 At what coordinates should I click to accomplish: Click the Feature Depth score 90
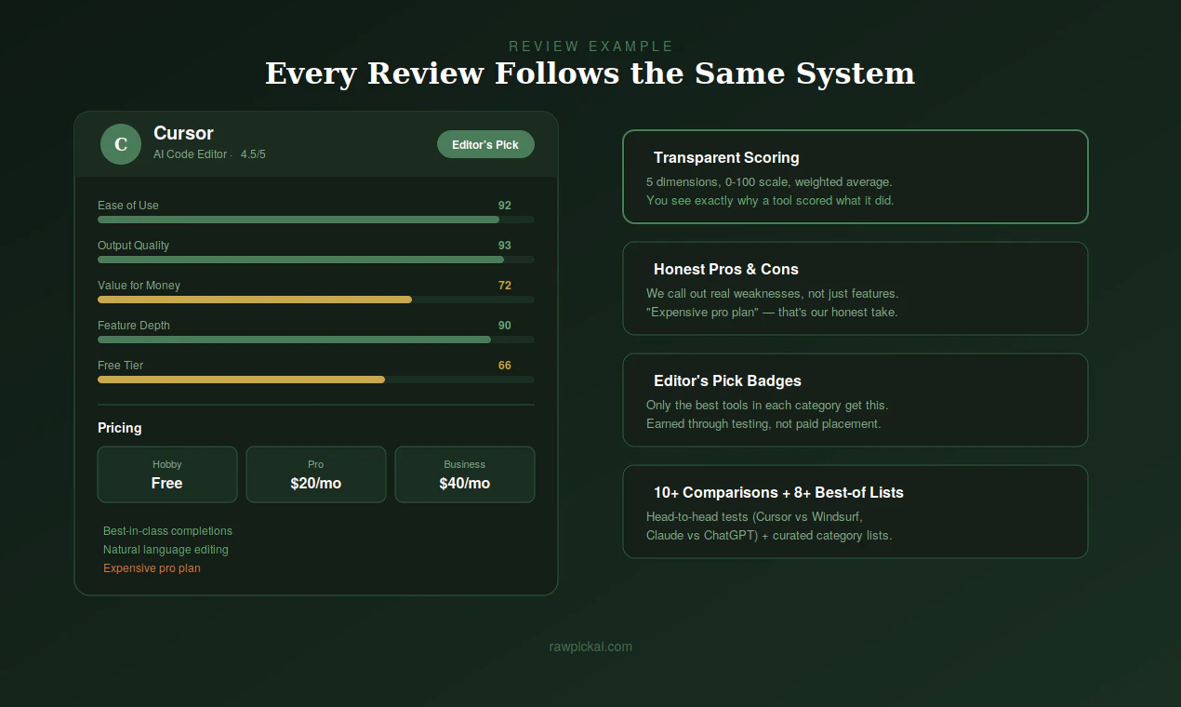click(x=505, y=326)
